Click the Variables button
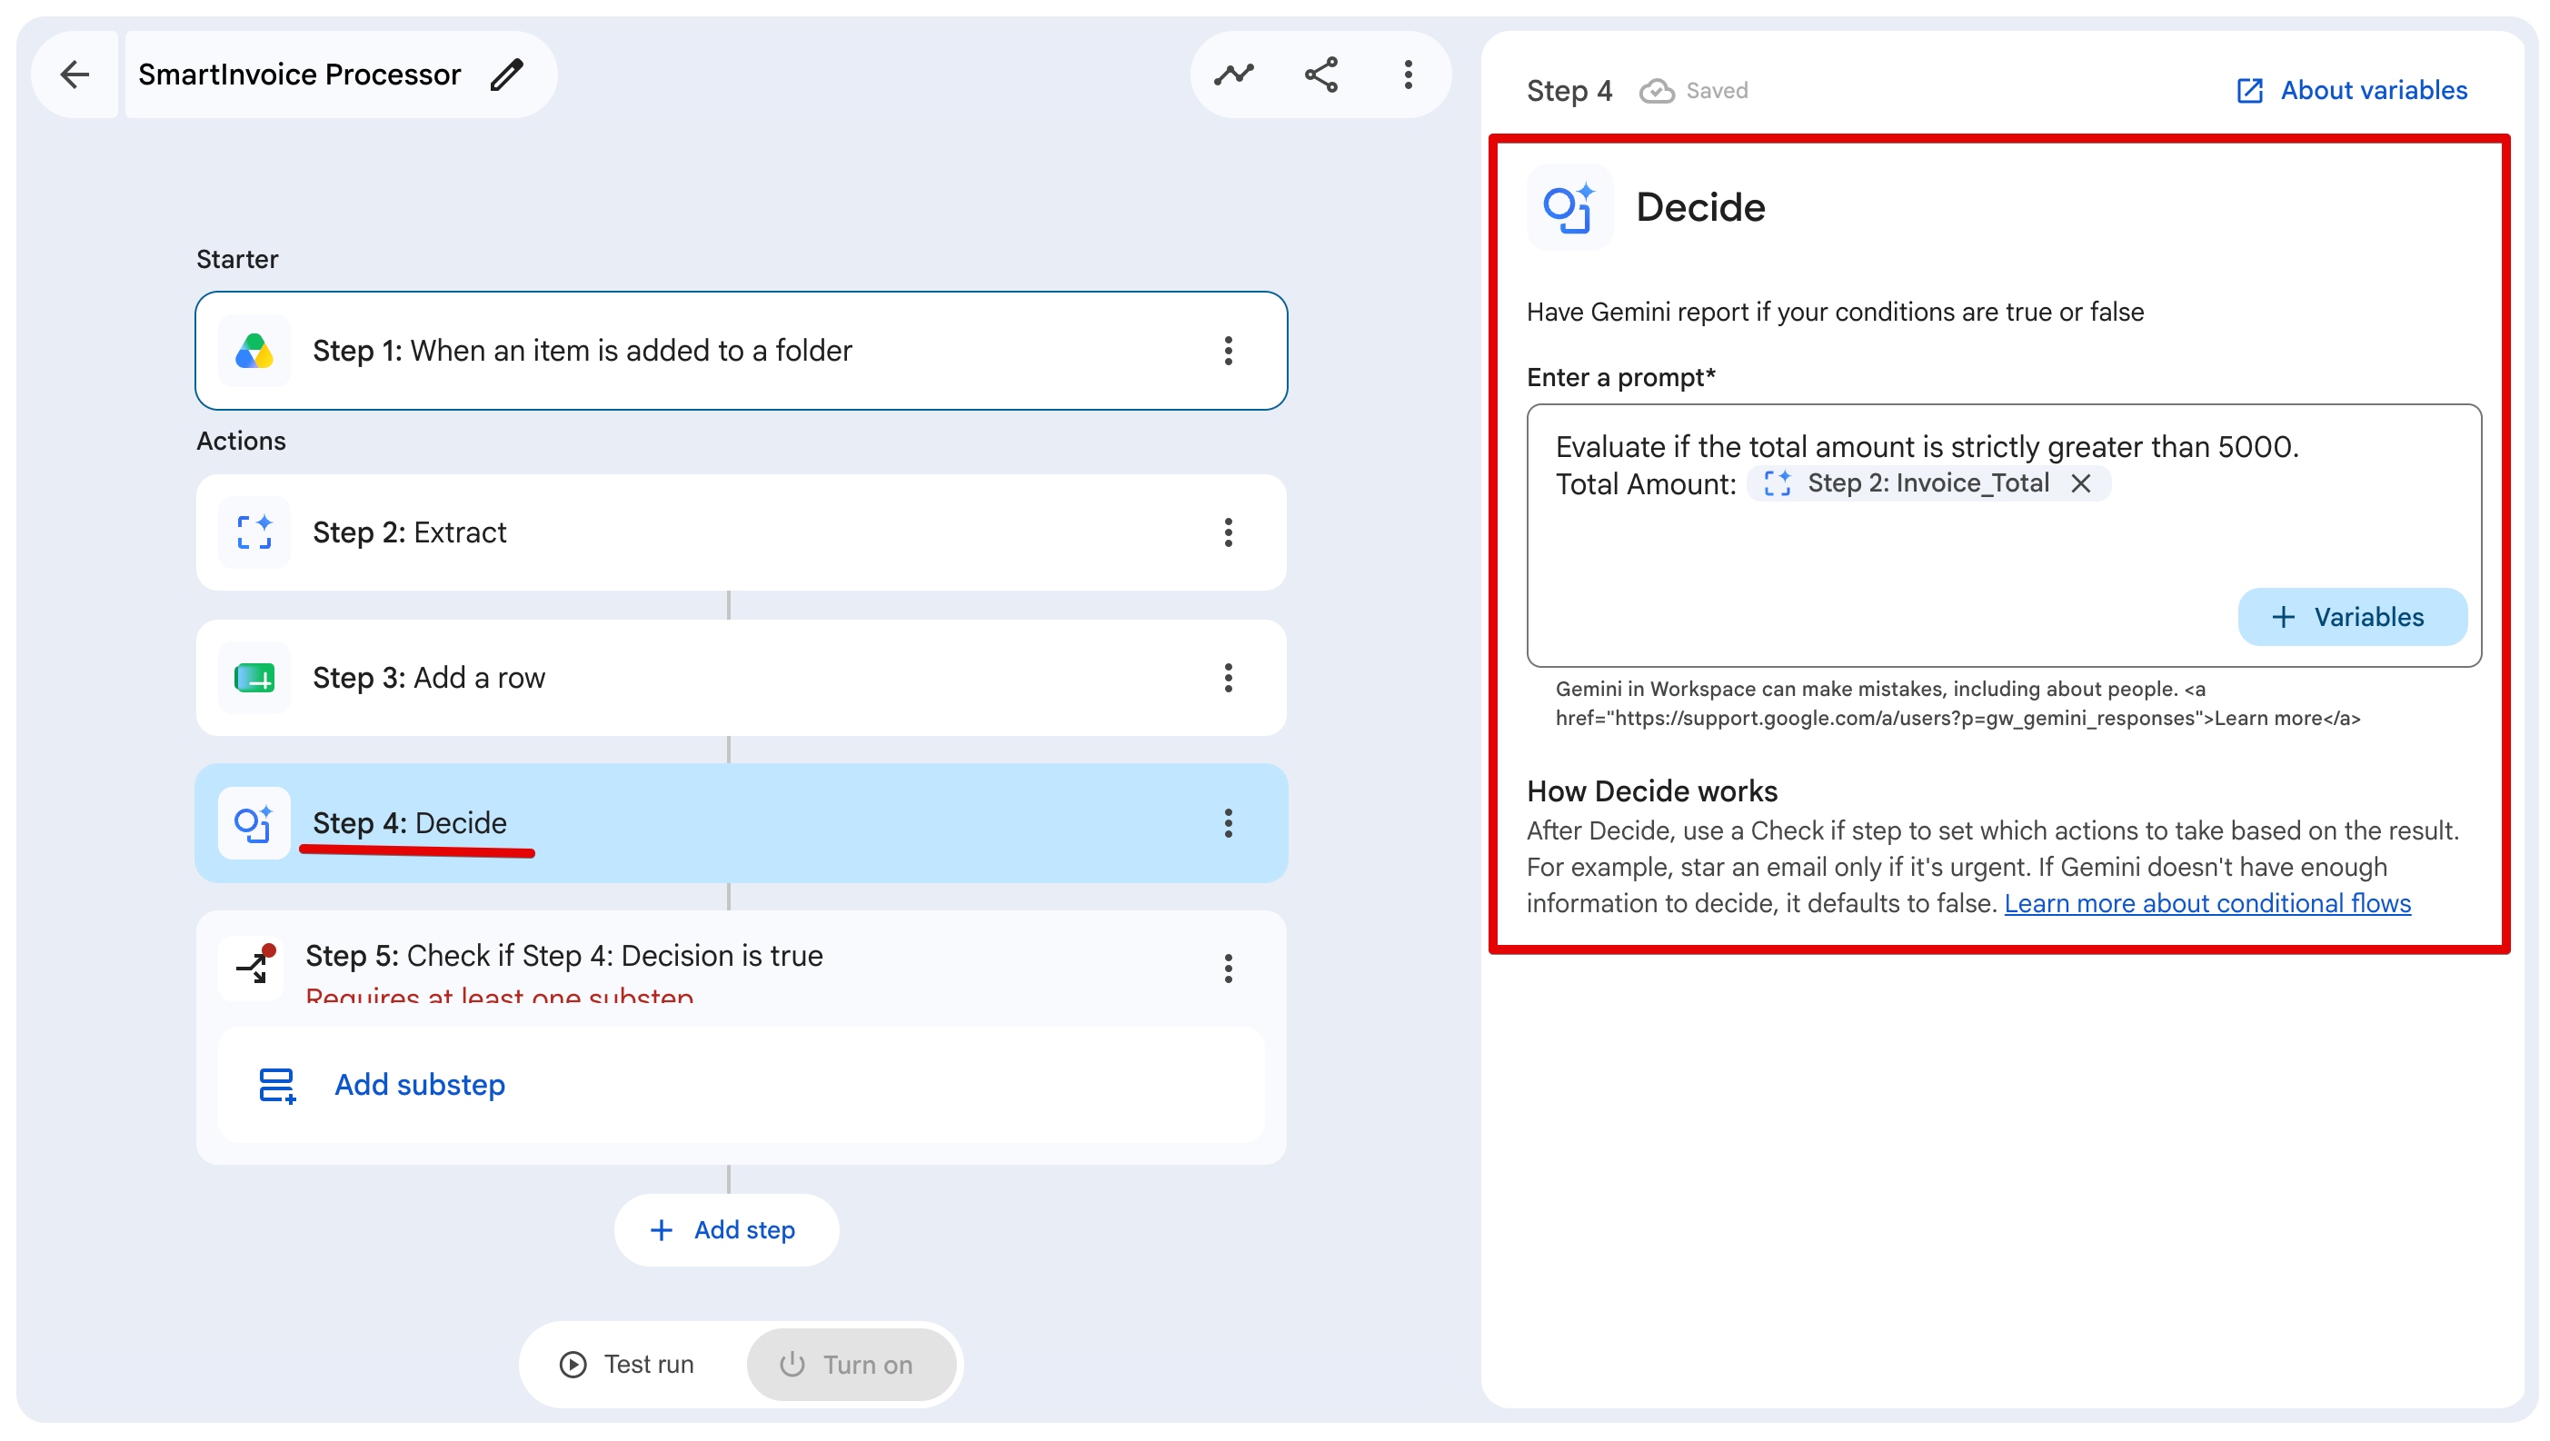Screen dimensions: 2550x1441 point(2352,618)
